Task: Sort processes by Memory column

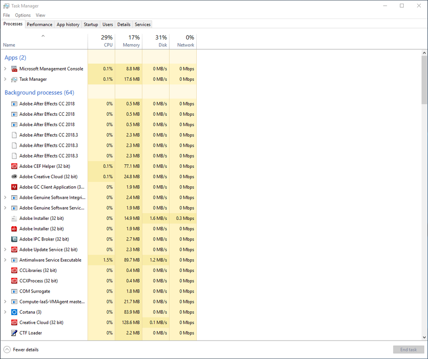Action: point(128,41)
